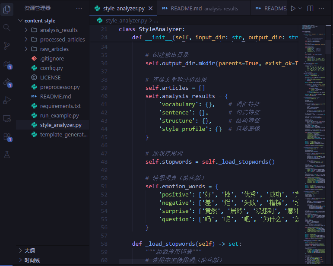Click the Run Python File play button
This screenshot has width=333, height=266.
tap(293, 8)
